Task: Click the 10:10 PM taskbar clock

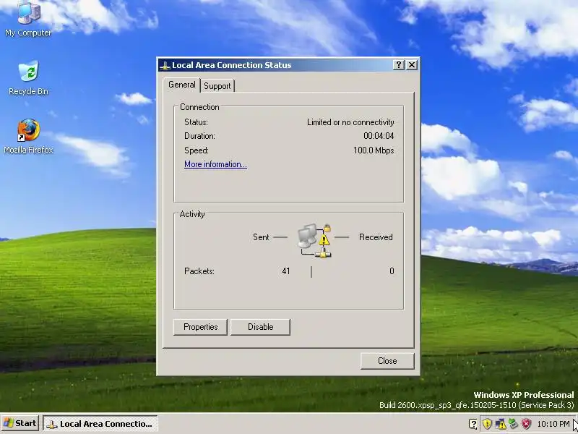Action: coord(553,424)
